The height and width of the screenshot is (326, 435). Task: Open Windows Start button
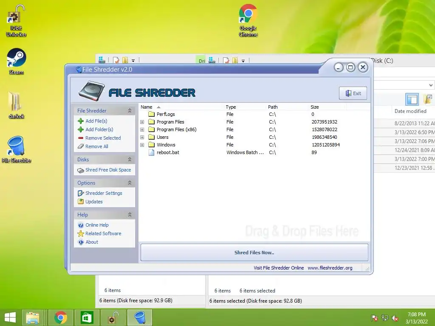click(10, 318)
